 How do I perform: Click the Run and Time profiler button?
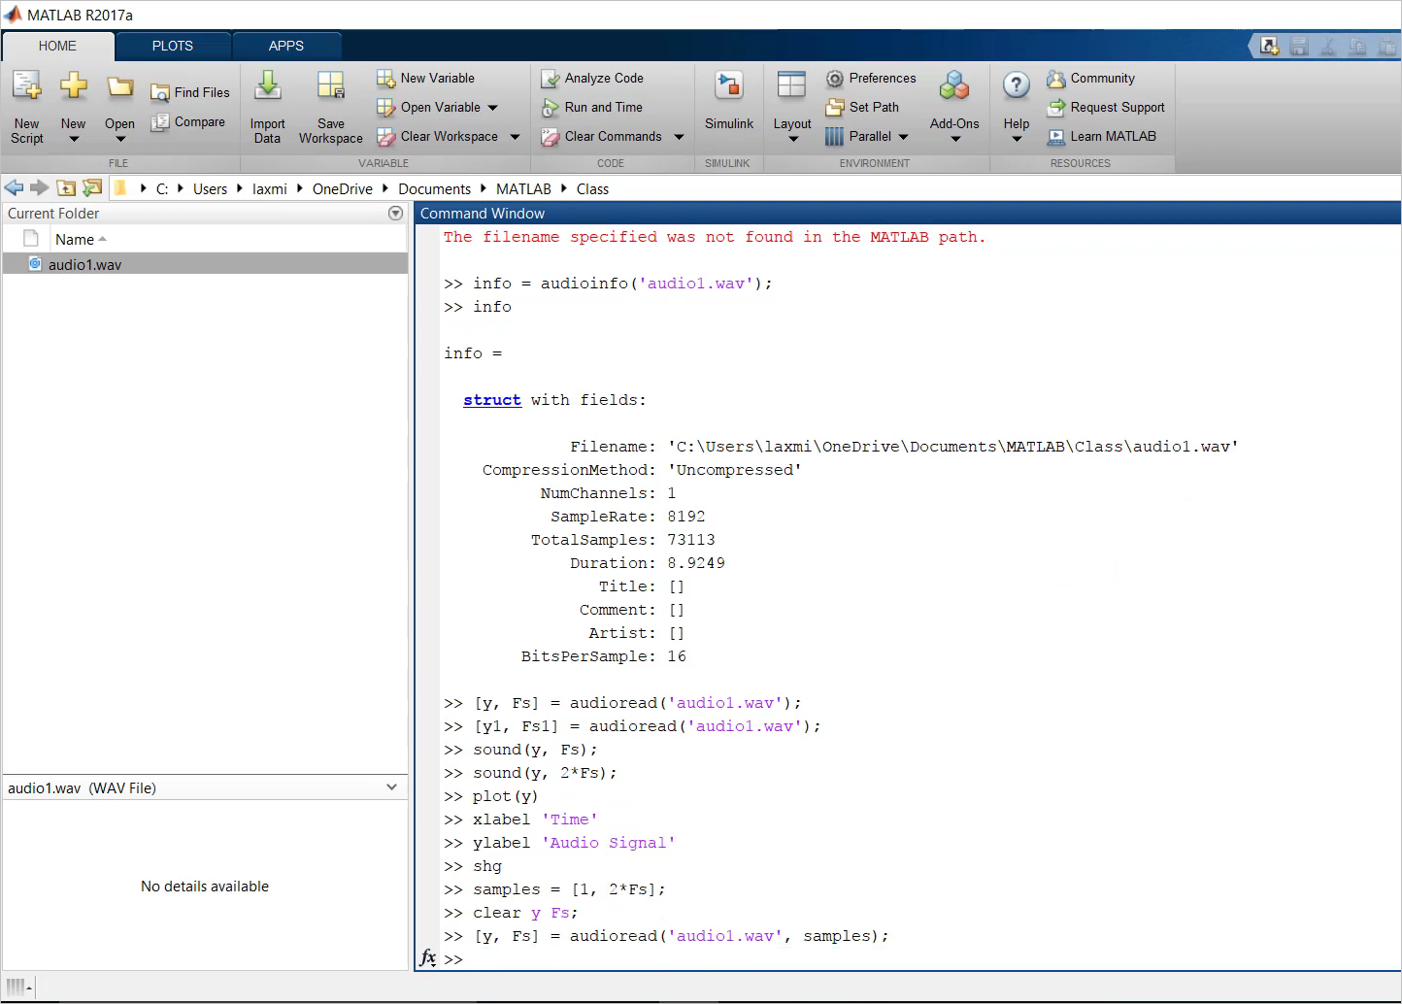click(591, 107)
